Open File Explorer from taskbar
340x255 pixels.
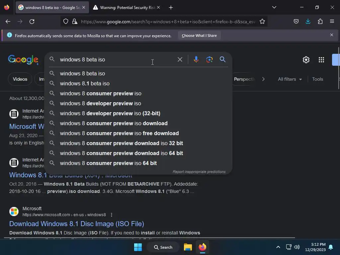[188, 247]
